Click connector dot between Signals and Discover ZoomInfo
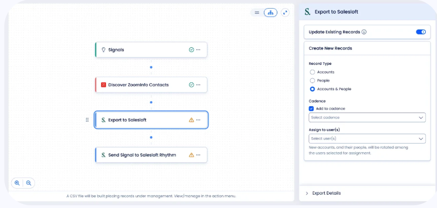This screenshot has height=208, width=437. [151, 68]
